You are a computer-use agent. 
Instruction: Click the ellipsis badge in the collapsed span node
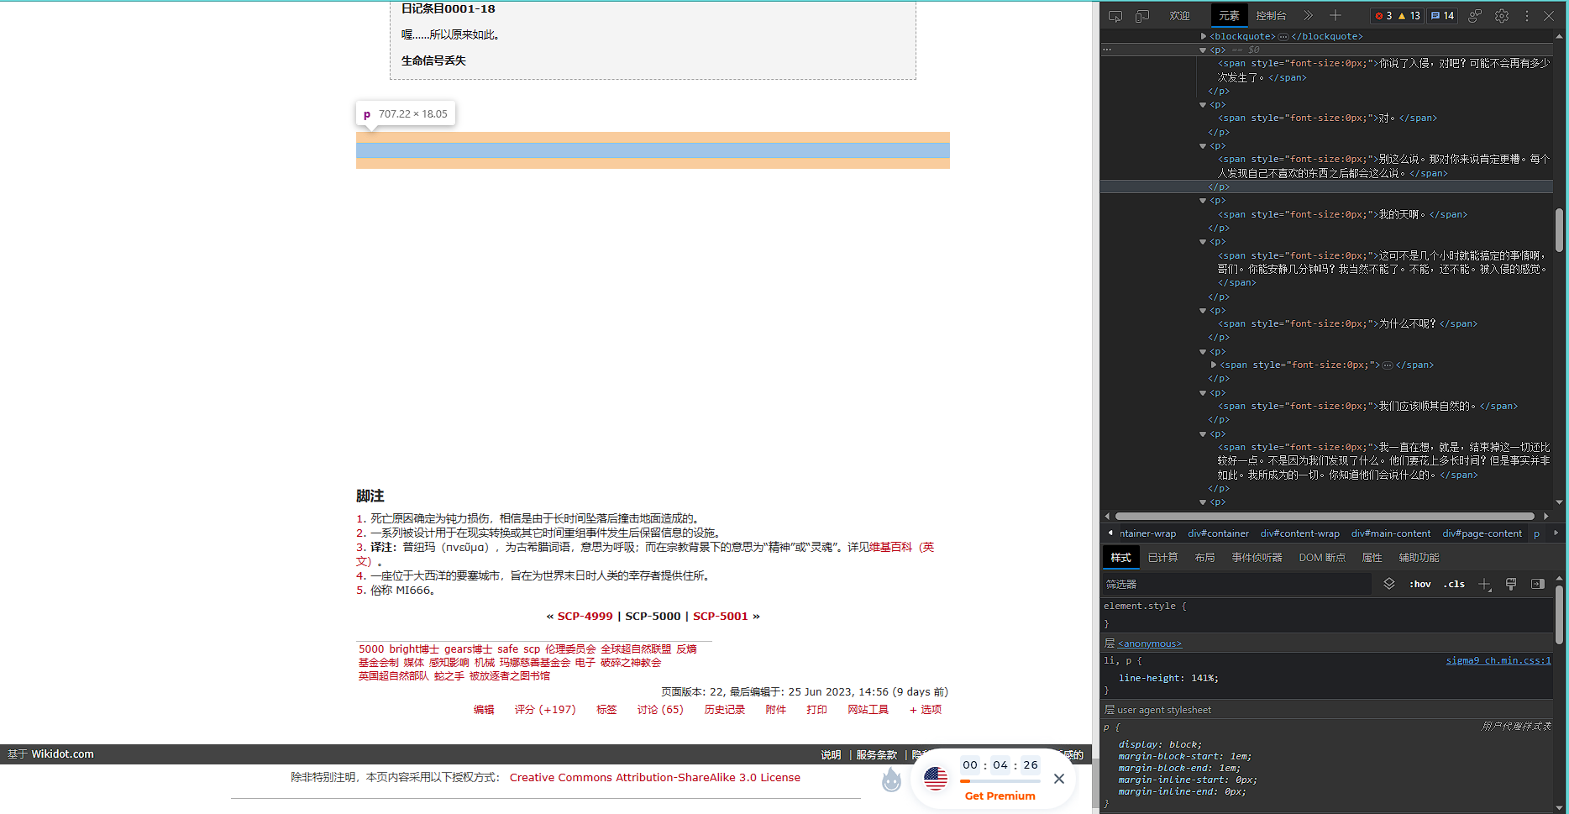tap(1388, 365)
